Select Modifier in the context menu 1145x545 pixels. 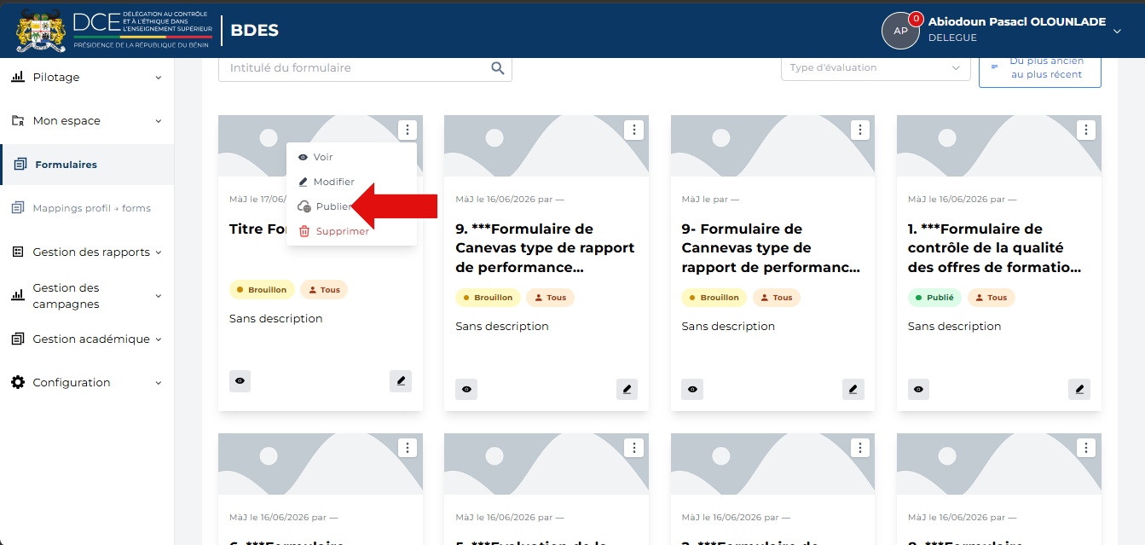[x=351, y=182]
